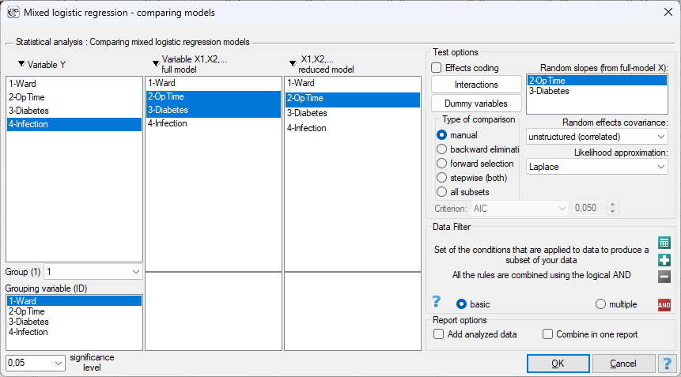Click the help button beside Cancel
Image resolution: width=681 pixels, height=377 pixels.
667,364
